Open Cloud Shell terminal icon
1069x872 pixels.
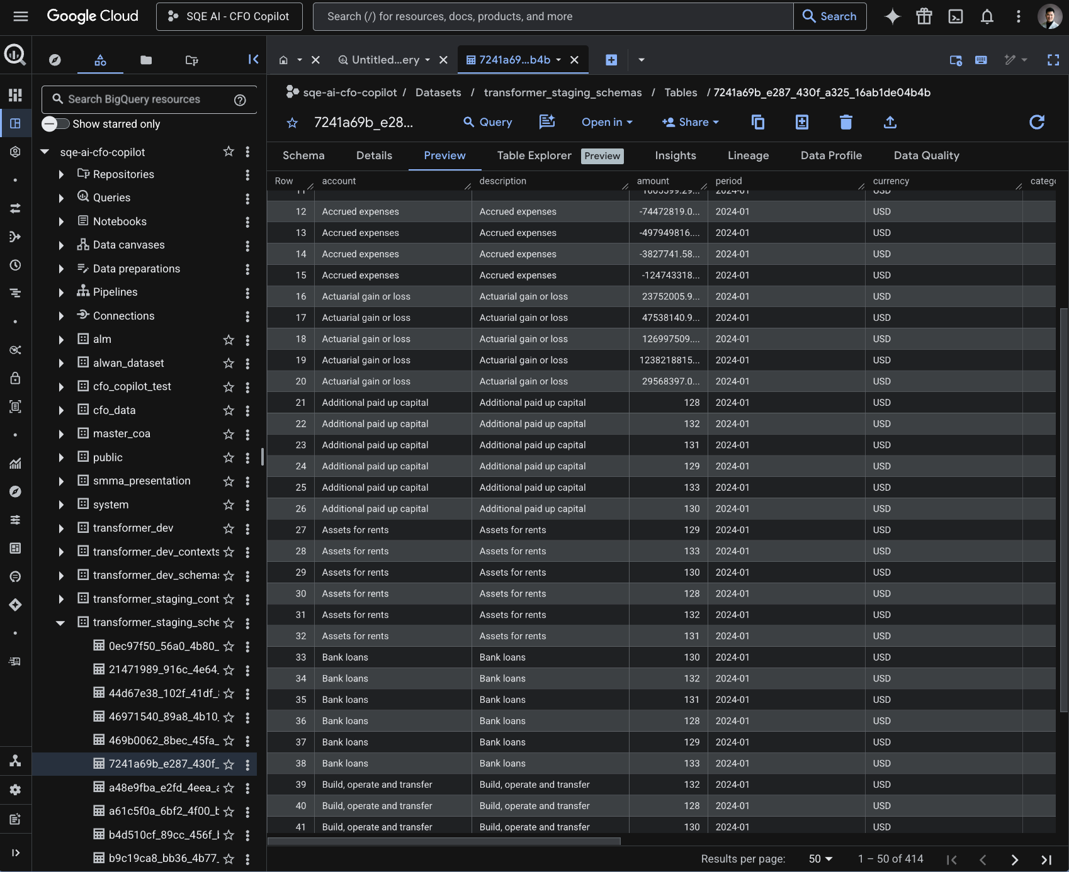[x=956, y=17]
